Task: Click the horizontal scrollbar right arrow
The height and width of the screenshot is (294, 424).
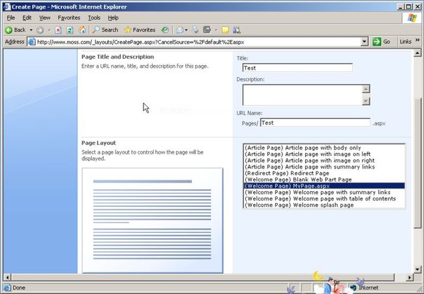Action: (410, 277)
